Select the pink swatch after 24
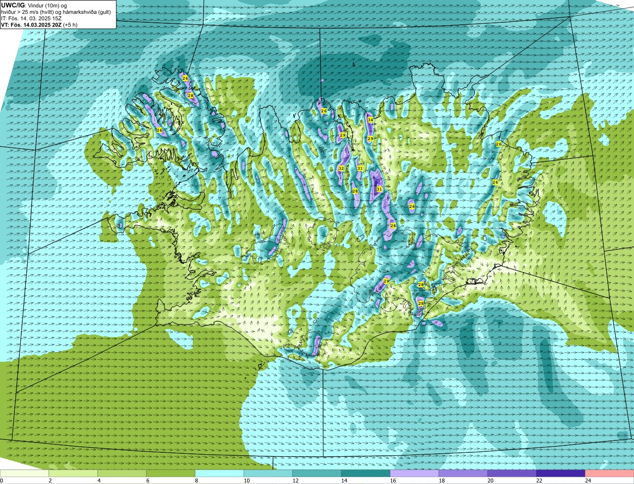The width and height of the screenshot is (634, 484). pyautogui.click(x=610, y=474)
